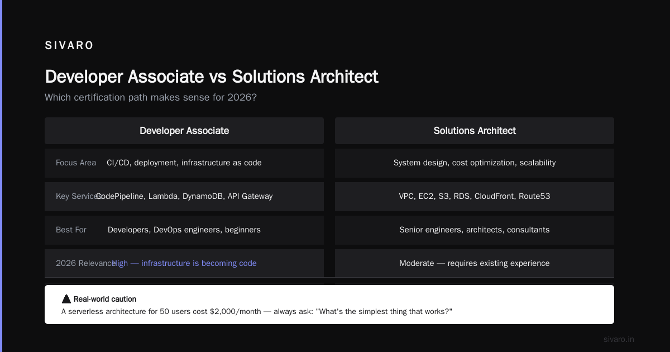
Task: Click the SIVARO brand logo text
Action: pyautogui.click(x=69, y=46)
